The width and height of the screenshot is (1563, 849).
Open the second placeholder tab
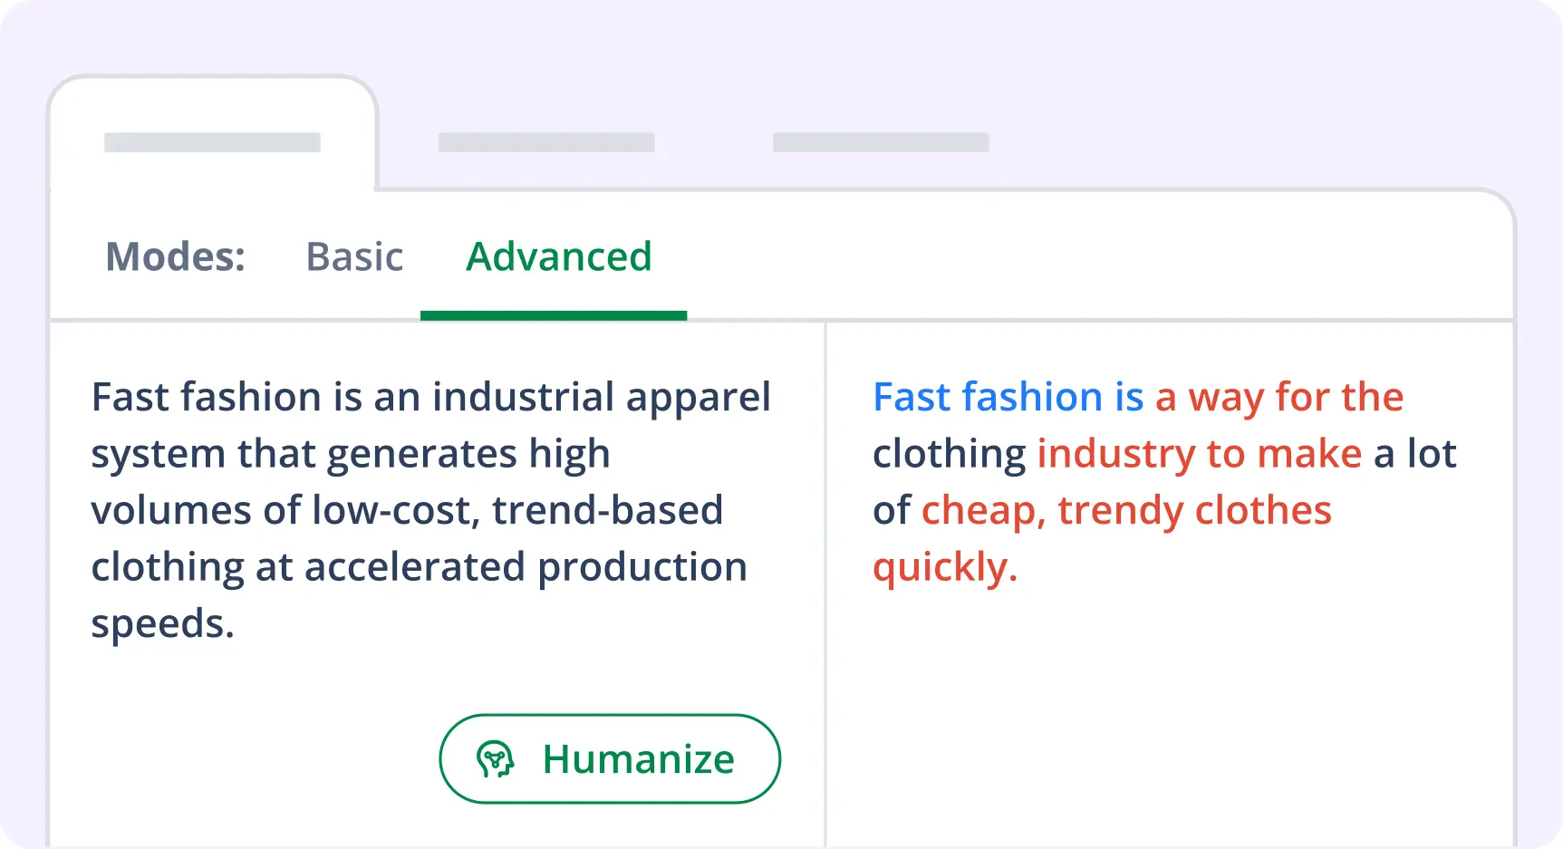point(546,142)
